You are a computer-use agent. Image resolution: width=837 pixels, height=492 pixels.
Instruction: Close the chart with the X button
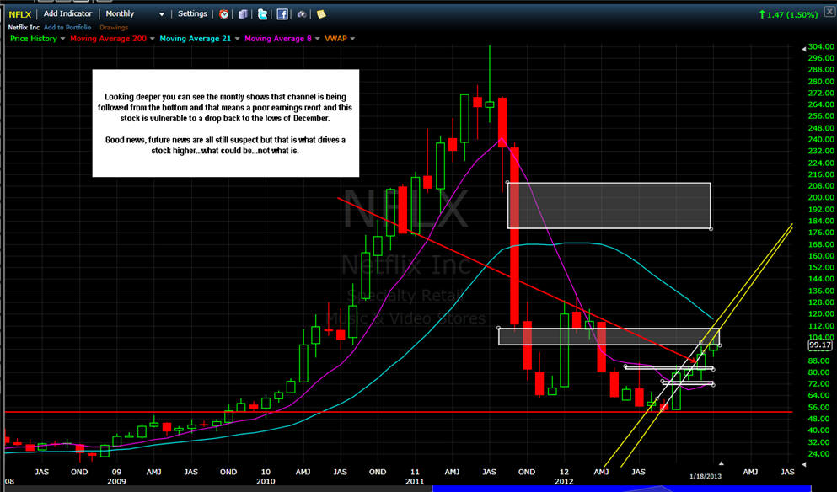point(830,12)
